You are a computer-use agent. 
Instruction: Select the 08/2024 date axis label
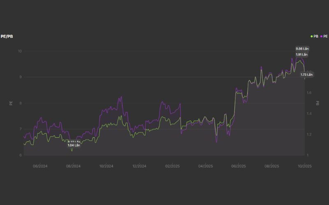click(73, 166)
